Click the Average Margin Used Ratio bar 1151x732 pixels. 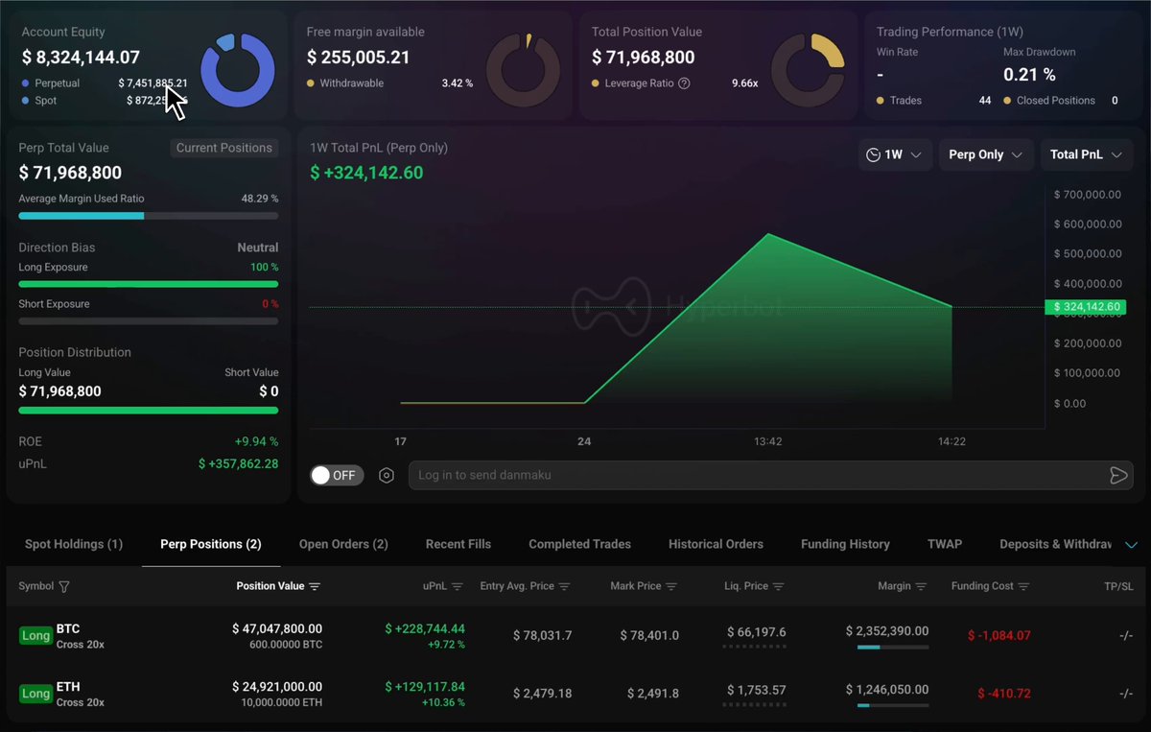coord(149,216)
